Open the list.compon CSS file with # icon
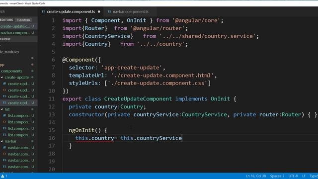This screenshot has width=318, height=179. (x=19, y=115)
